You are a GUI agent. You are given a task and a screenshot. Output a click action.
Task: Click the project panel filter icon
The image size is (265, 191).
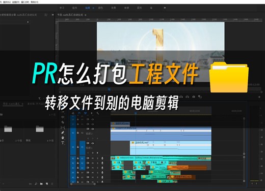pos(39,99)
